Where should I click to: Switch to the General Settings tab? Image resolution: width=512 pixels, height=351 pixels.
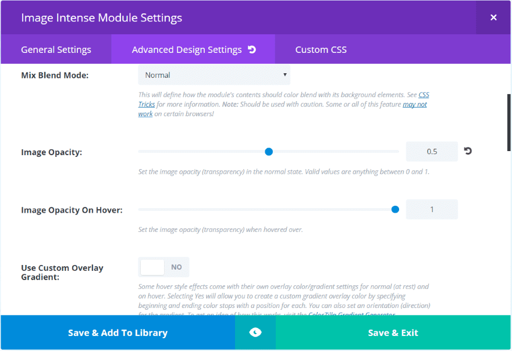(x=56, y=49)
